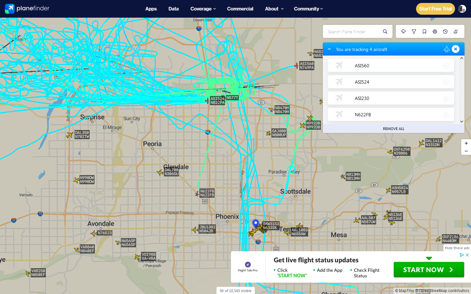The image size is (471, 294).
Task: Zoom in the map with plus button
Action: tap(466, 143)
